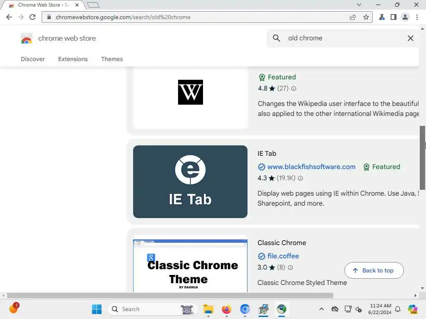Select the Chrome Web Store browser tab

click(43, 5)
